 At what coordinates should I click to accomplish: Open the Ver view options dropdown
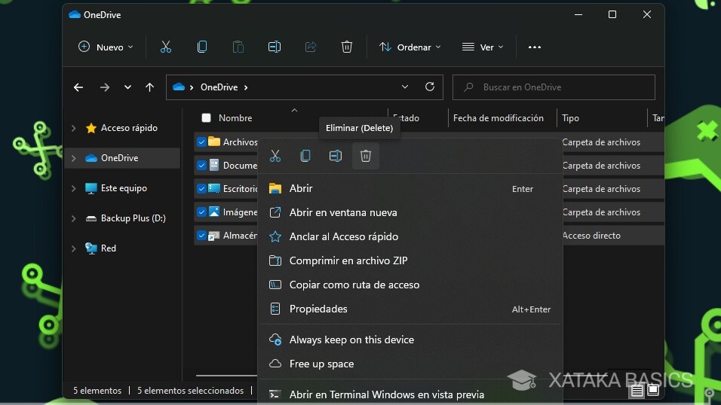(x=483, y=47)
